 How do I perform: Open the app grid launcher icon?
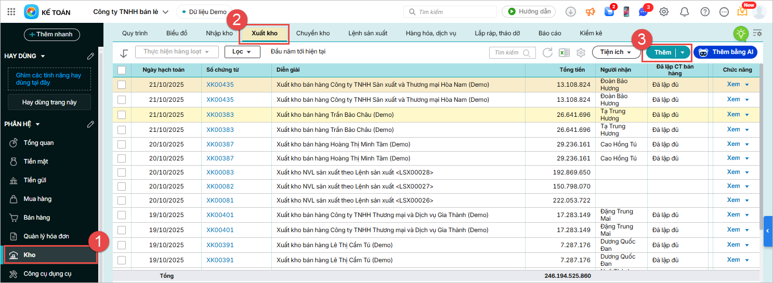[11, 12]
